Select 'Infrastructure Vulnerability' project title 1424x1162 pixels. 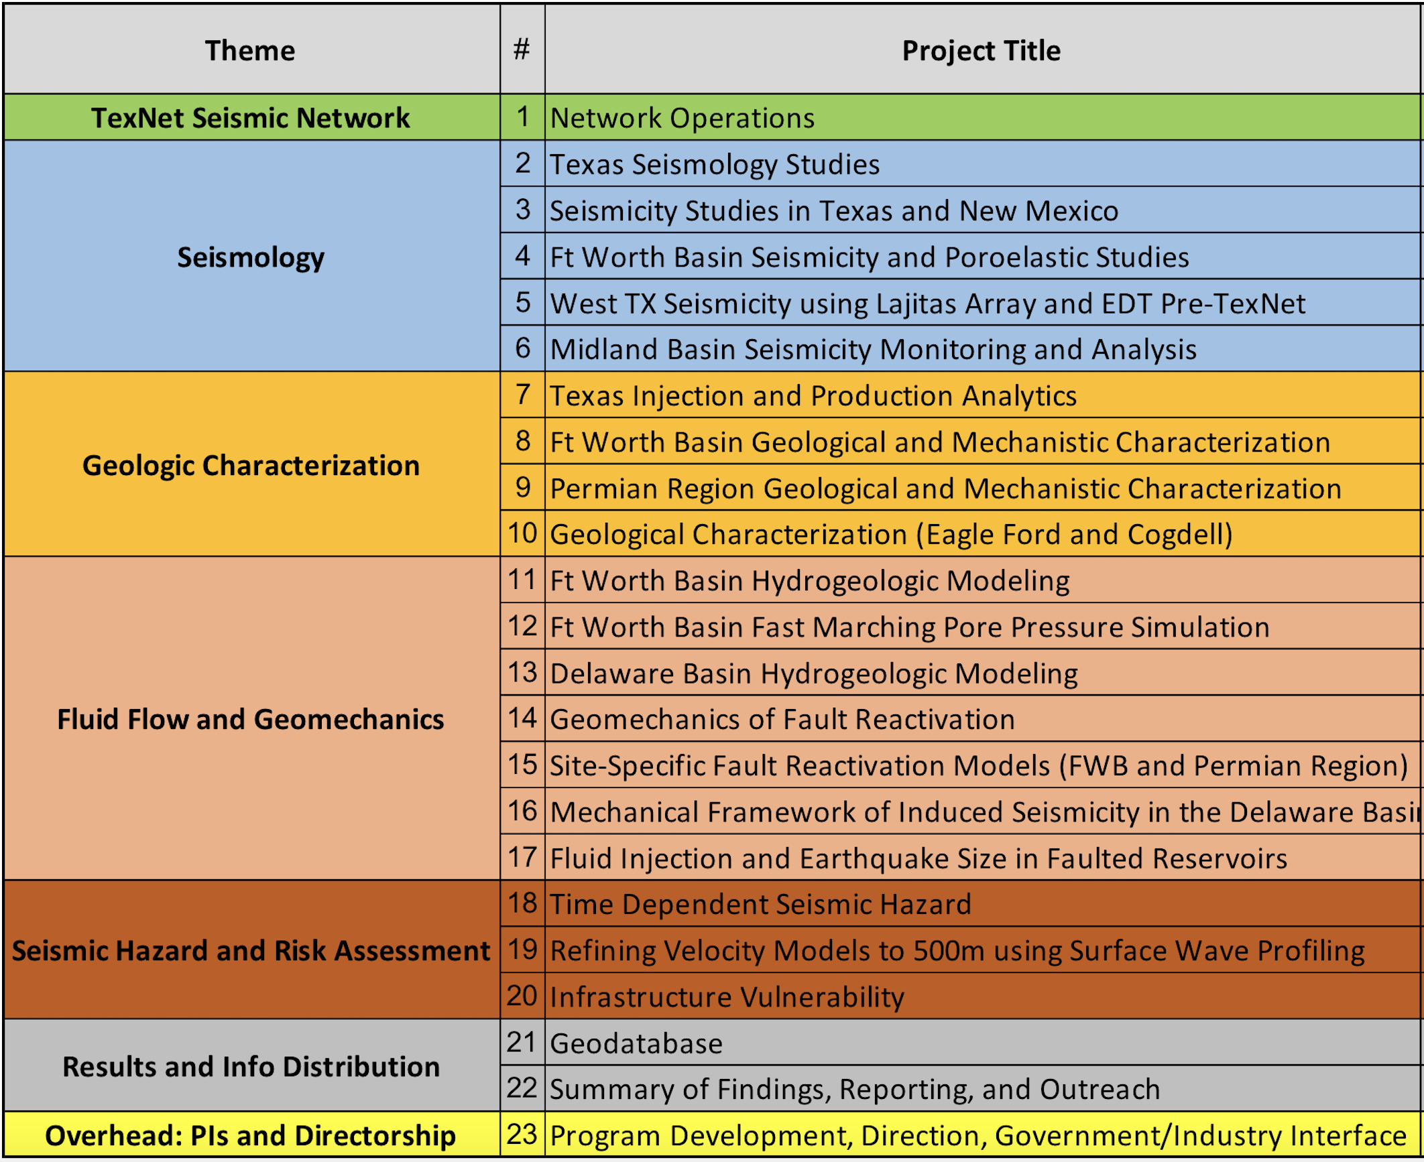(983, 996)
